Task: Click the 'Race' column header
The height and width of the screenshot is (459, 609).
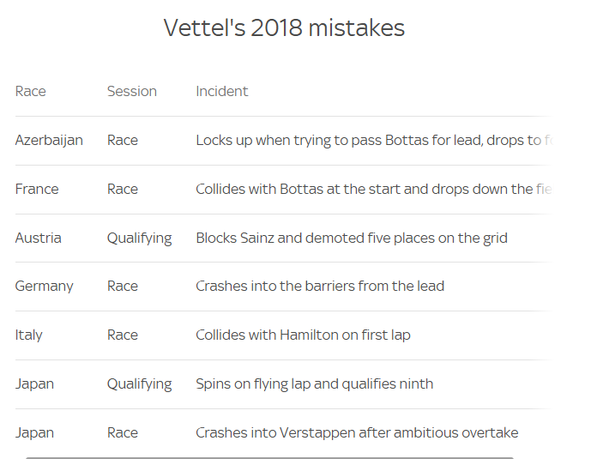Action: (x=30, y=91)
